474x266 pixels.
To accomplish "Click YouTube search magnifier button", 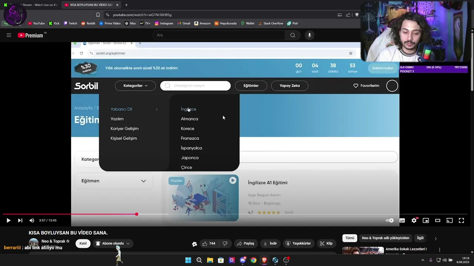I will click(293, 35).
